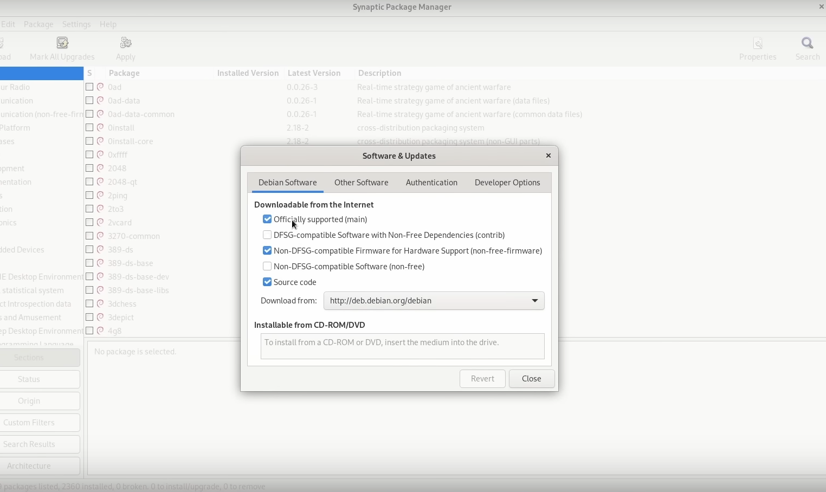Uncheck Officially supported (main)

click(267, 219)
